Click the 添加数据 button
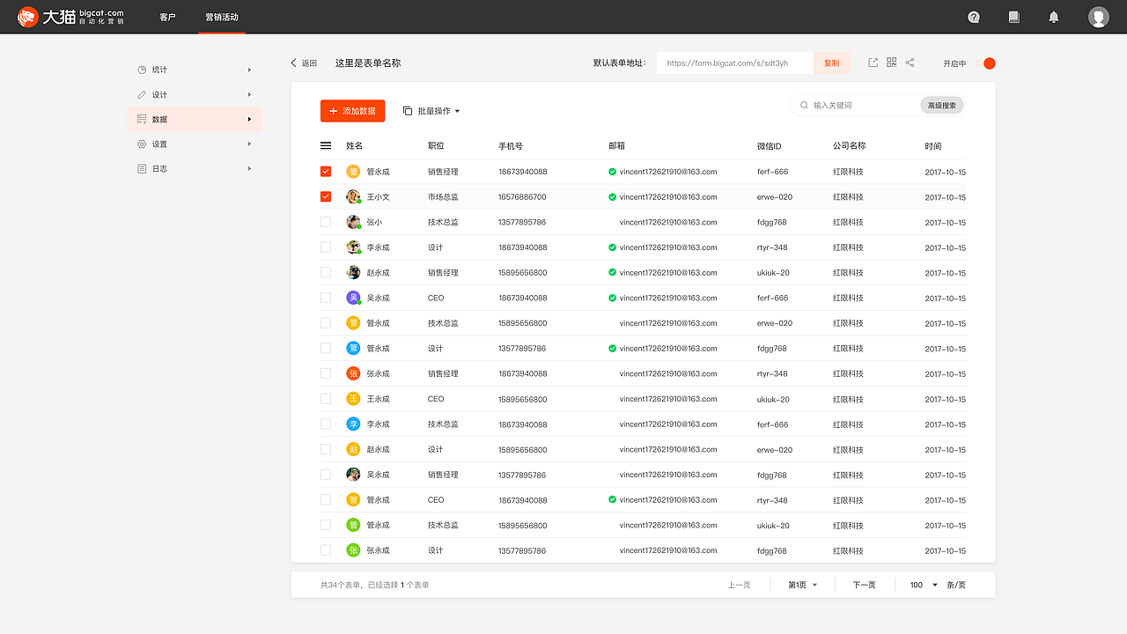Image resolution: width=1127 pixels, height=634 pixels. point(352,111)
